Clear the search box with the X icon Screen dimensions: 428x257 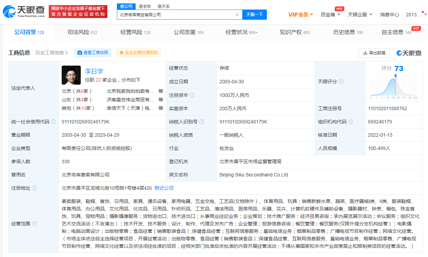[237, 15]
